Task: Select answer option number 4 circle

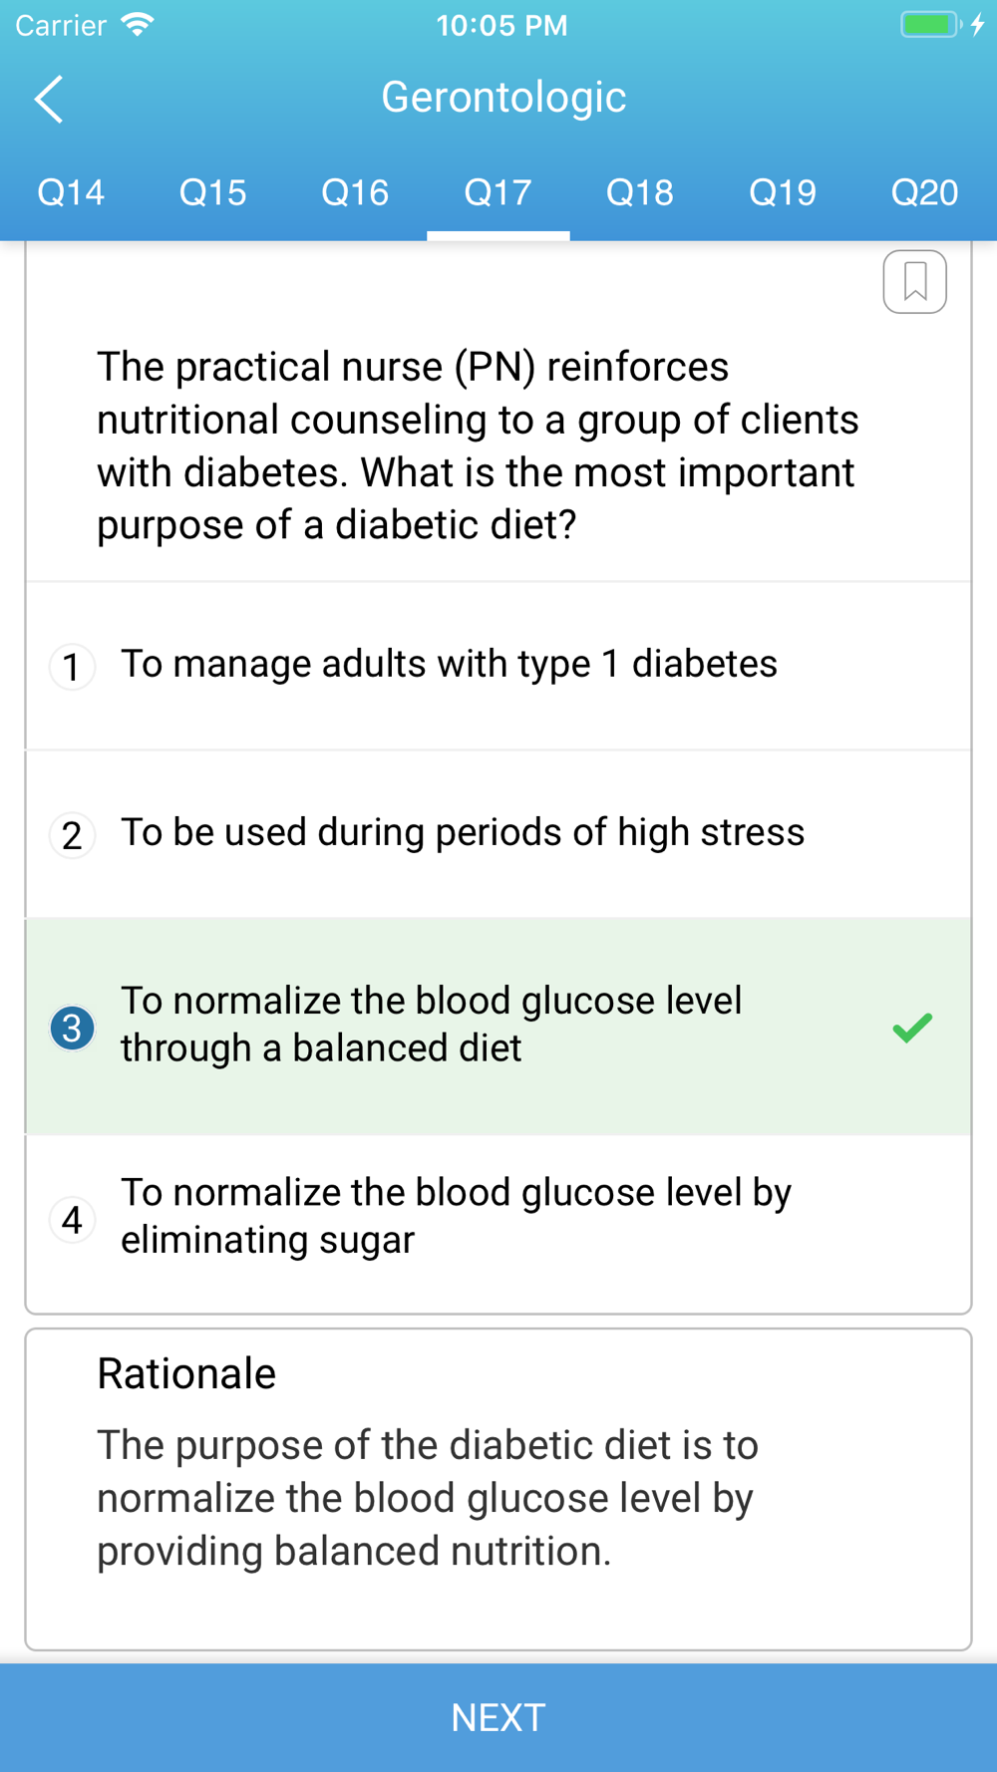Action: click(72, 1219)
